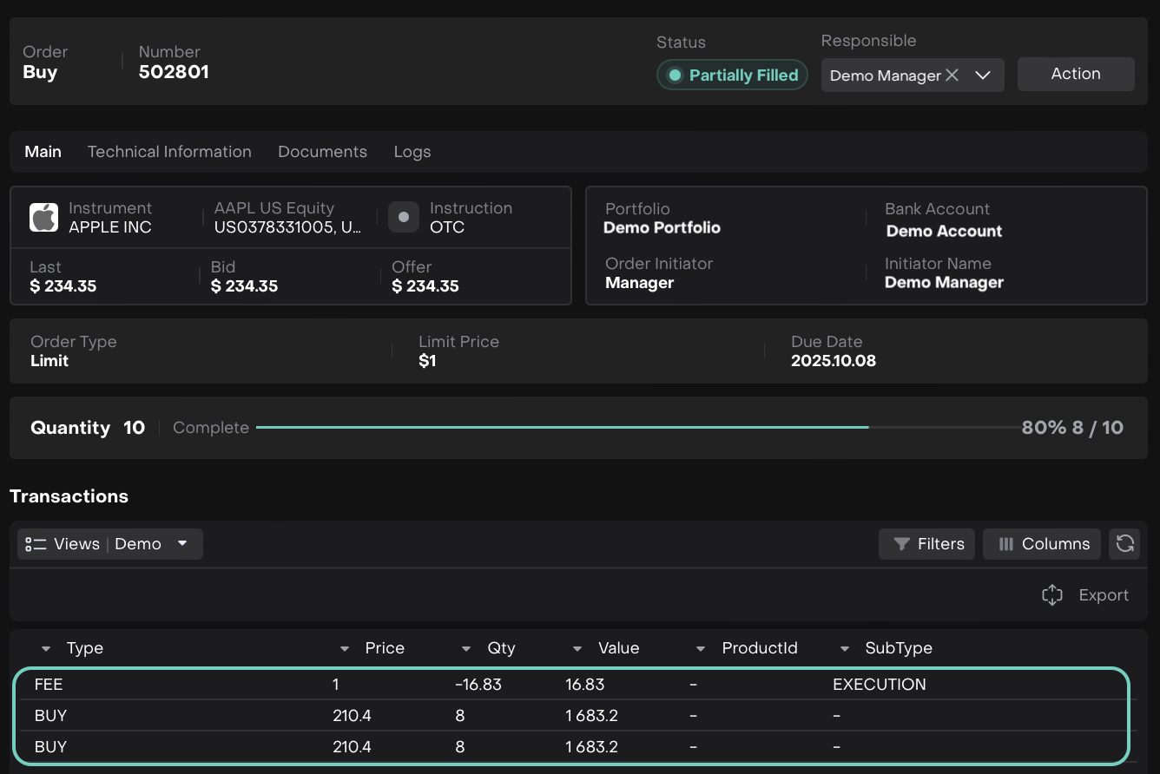1160x774 pixels.
Task: Remove Demo Manager with the X icon
Action: click(x=952, y=75)
